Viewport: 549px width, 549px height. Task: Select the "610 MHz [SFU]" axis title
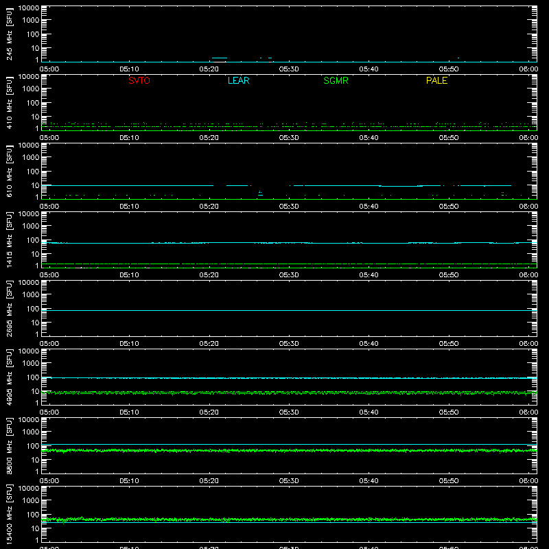point(9,172)
